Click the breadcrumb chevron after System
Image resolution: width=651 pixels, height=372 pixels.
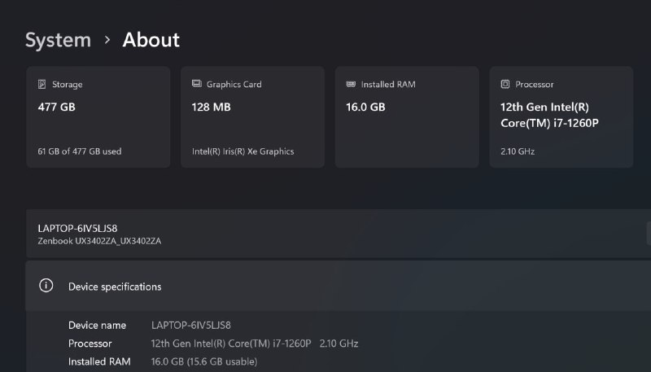[x=107, y=40]
